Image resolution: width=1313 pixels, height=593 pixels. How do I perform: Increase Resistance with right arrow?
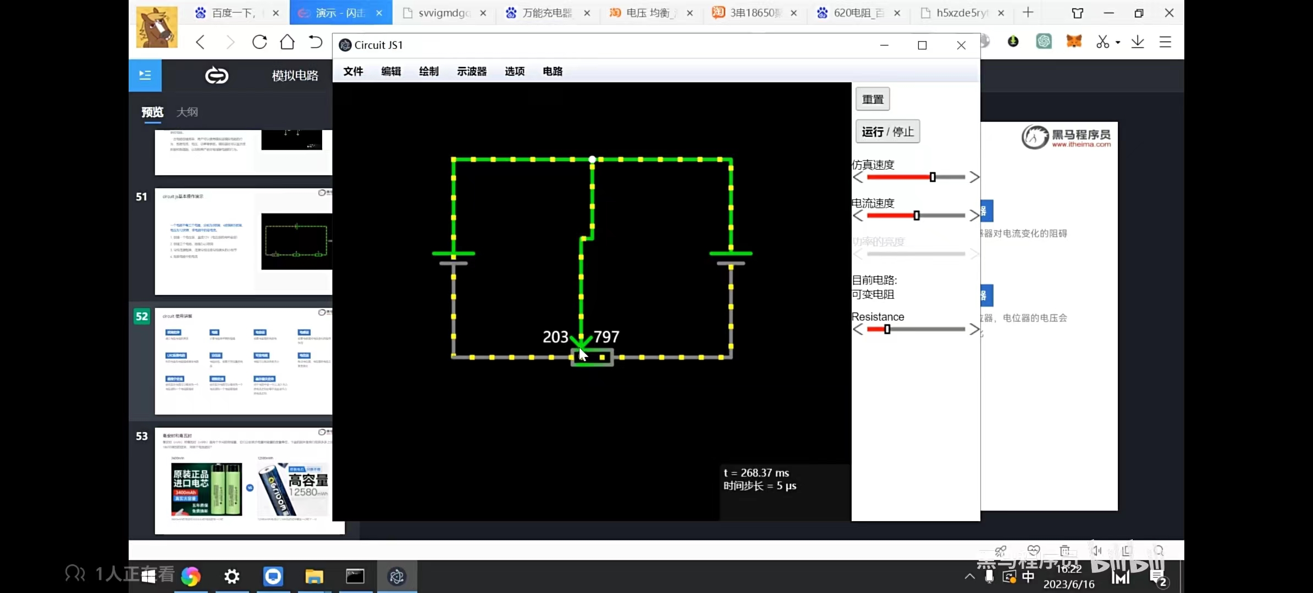click(x=974, y=329)
